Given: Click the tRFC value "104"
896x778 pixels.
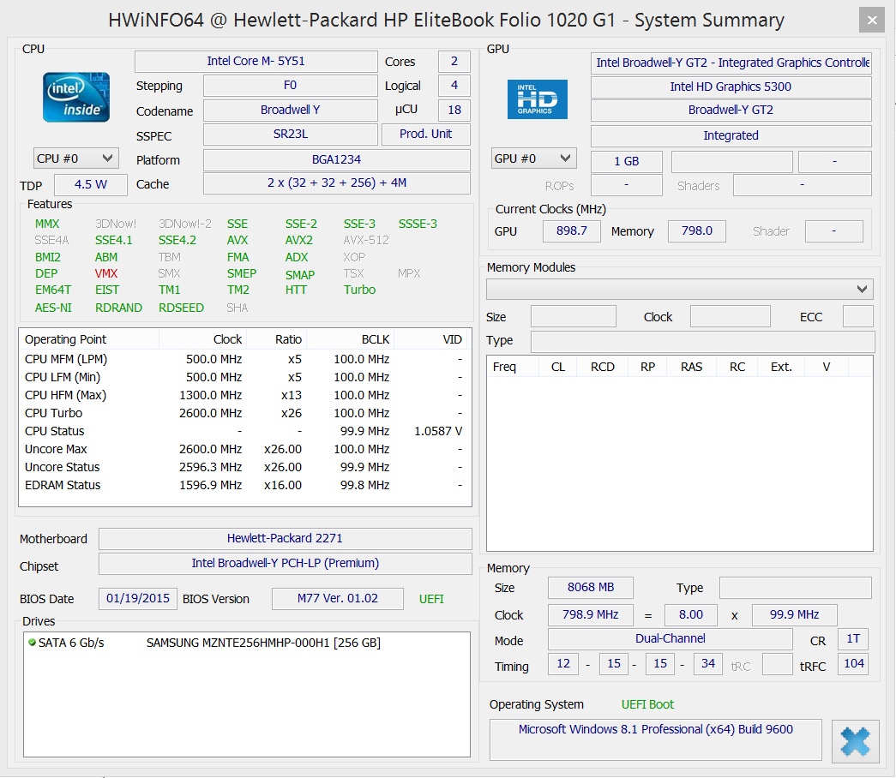Looking at the screenshot, I should click(x=853, y=664).
